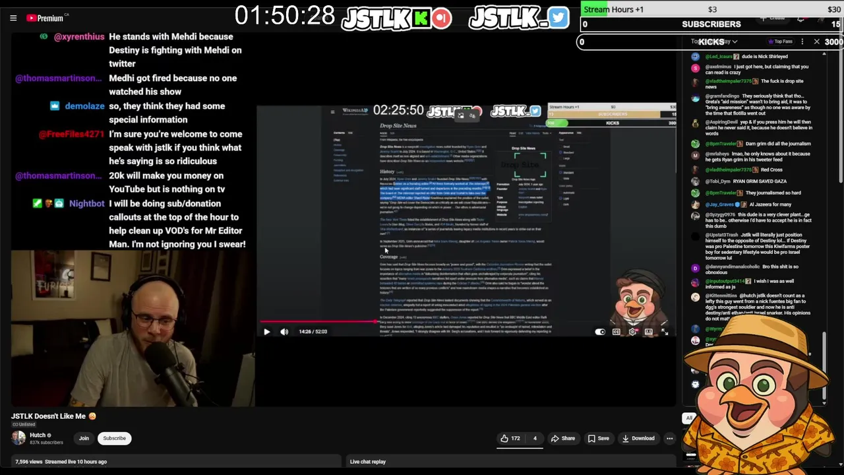Image resolution: width=844 pixels, height=475 pixels.
Task: Open the YouTube hamburger guide menu
Action: tap(13, 18)
